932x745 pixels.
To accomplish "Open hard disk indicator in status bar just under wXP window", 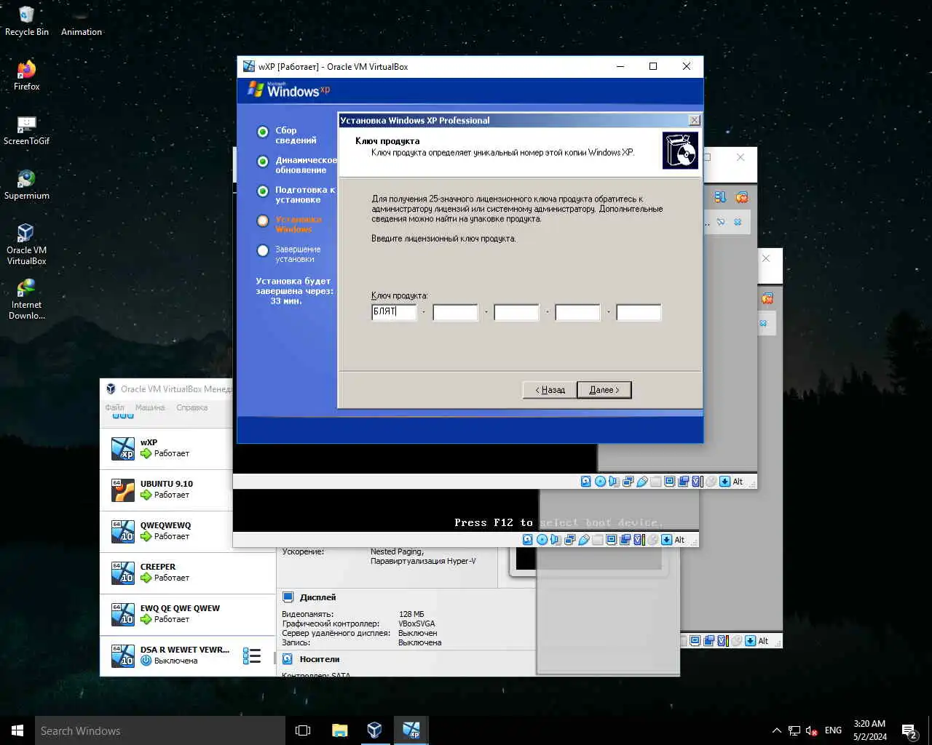I will click(x=586, y=482).
